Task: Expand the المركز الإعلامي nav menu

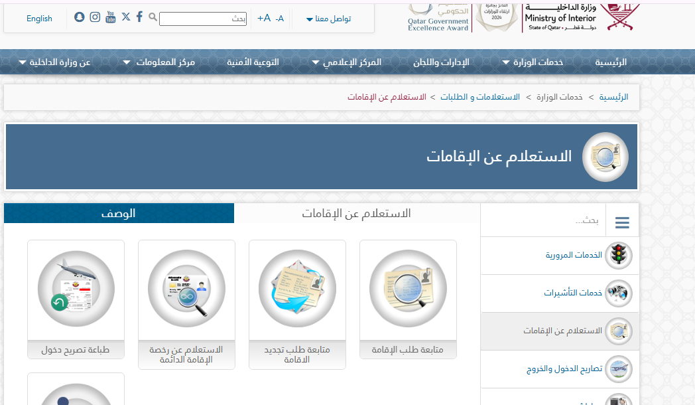Action: point(347,62)
